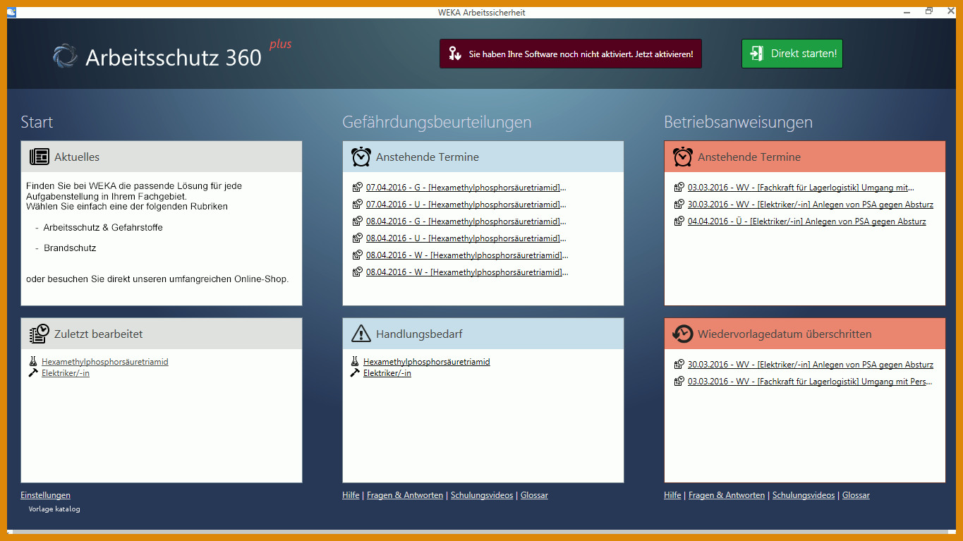Open 03.03.2016 WV Fachkraft für Lagerlogistik Umgang mit appointment

[801, 187]
